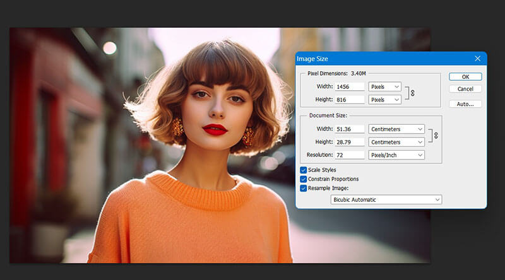
Task: Open the pixel width units dropdown
Action: 386,86
